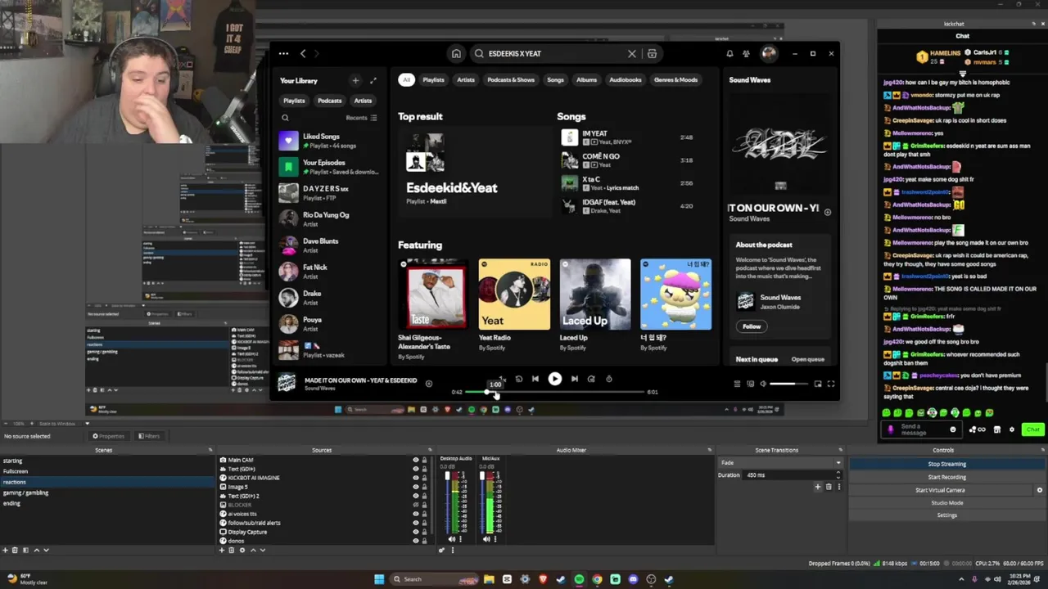Open the Yeat Radio featured card
Screen dimensions: 1048x589
(514, 305)
